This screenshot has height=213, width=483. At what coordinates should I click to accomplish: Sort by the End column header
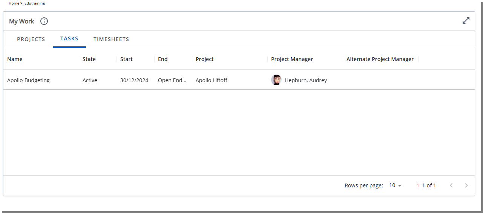point(163,59)
